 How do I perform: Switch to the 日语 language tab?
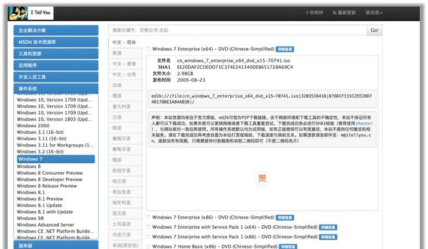click(125, 117)
